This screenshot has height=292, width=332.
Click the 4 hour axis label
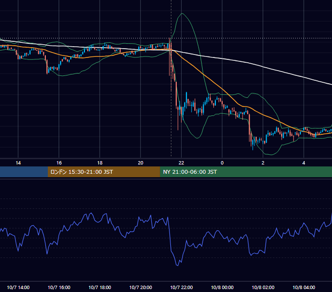(304, 163)
